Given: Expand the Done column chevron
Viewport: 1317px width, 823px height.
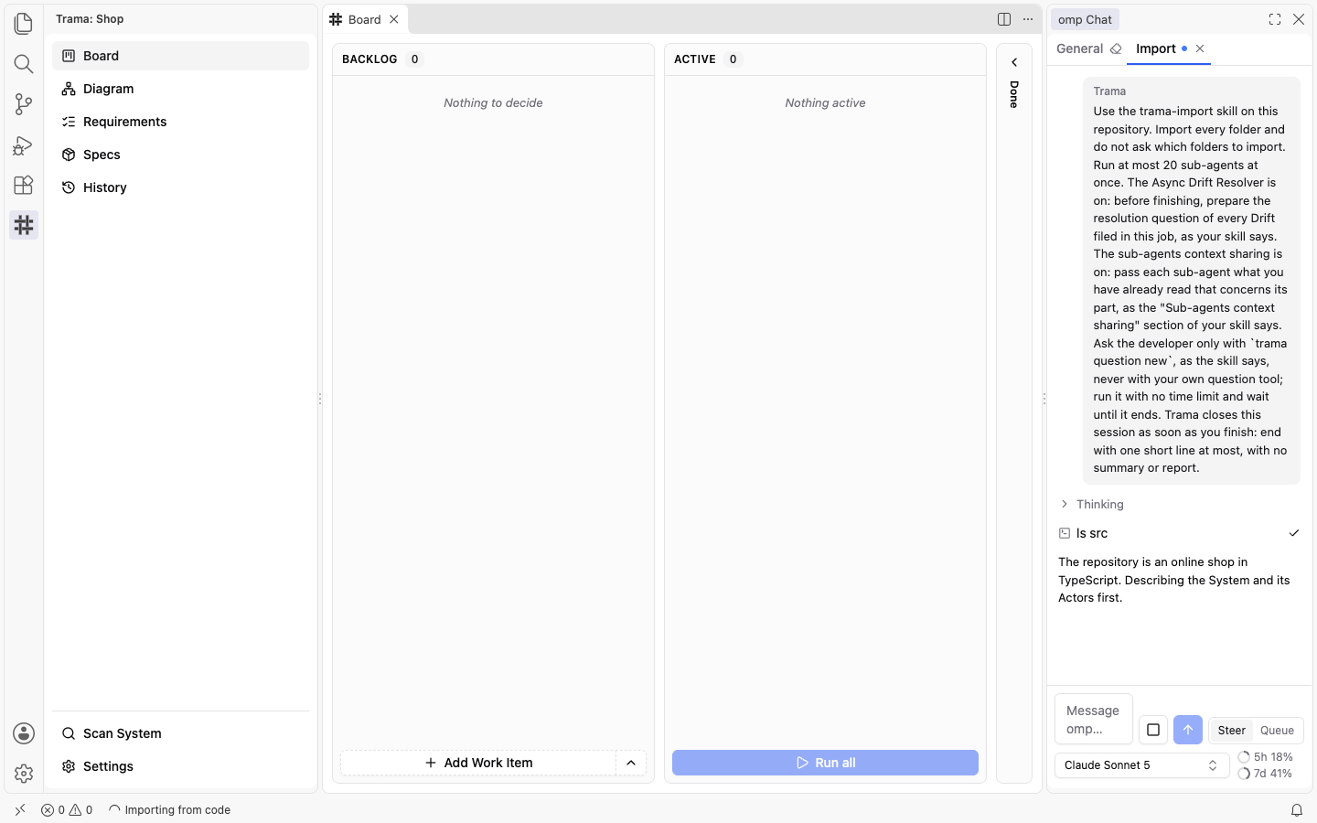Looking at the screenshot, I should 1014,62.
